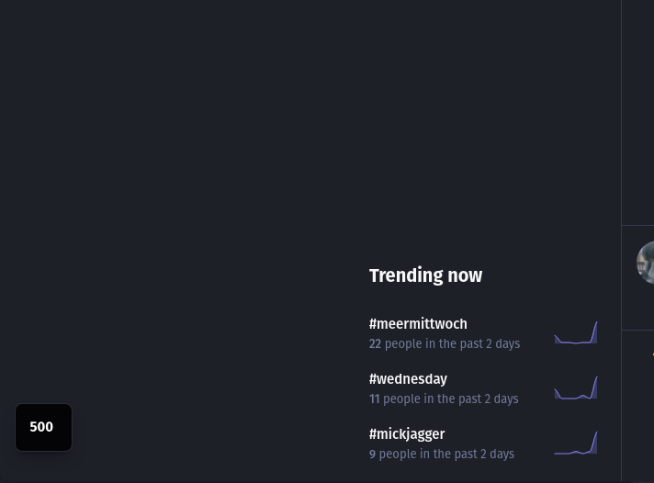Click the timeline row below the avatar post
This screenshot has height=483, width=654.
[x=637, y=407]
